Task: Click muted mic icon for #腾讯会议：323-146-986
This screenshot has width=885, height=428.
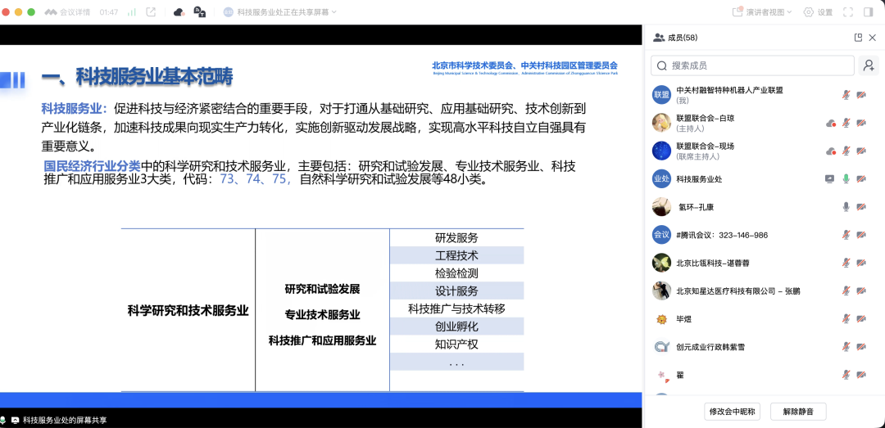Action: [846, 235]
